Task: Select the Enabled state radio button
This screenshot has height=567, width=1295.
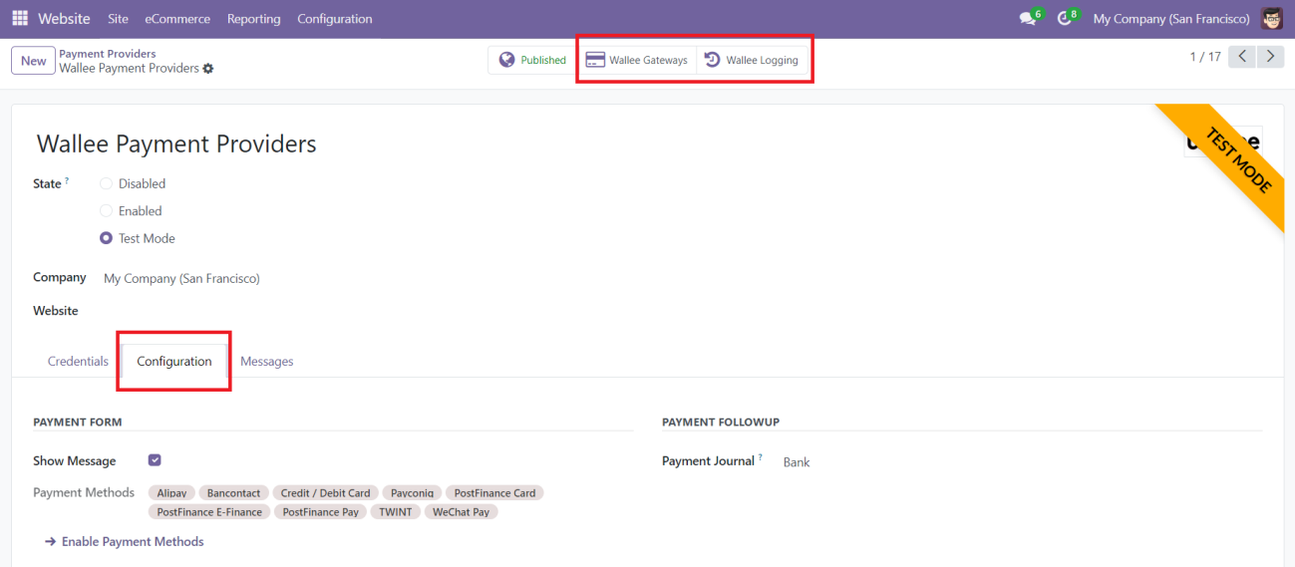Action: (x=107, y=211)
